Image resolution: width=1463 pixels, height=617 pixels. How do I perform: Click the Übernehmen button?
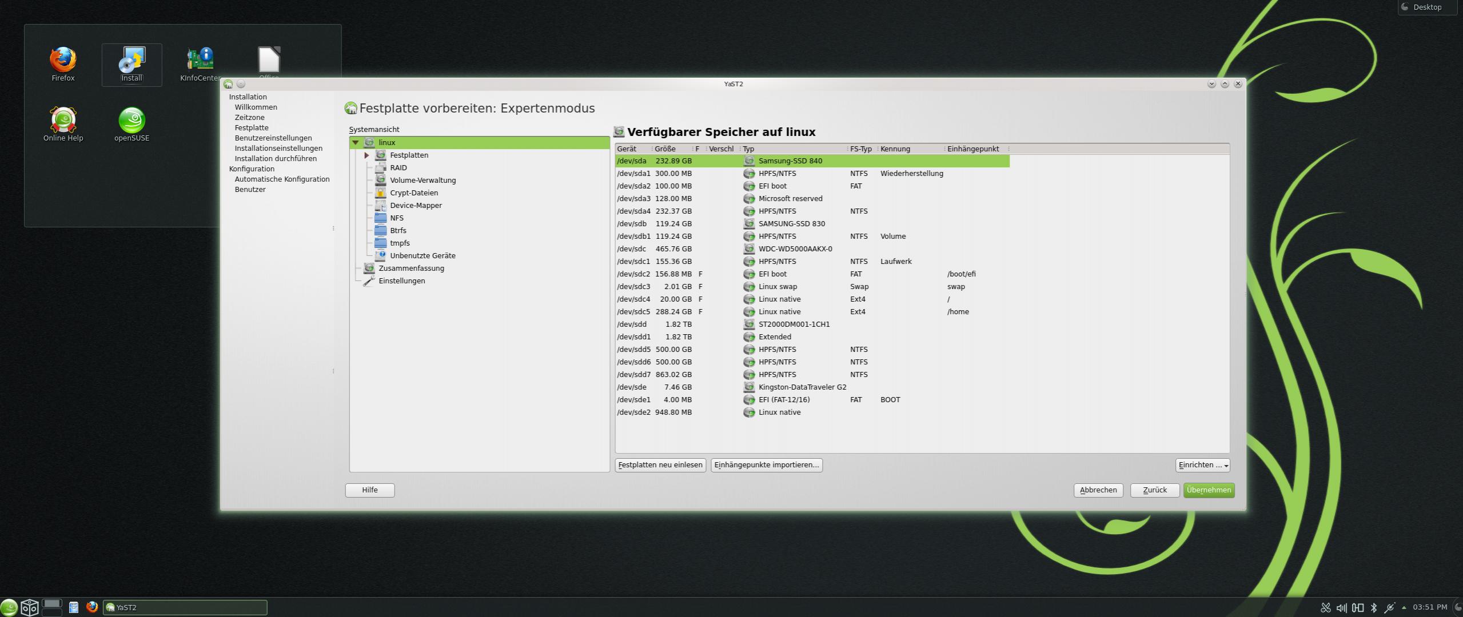pos(1209,490)
